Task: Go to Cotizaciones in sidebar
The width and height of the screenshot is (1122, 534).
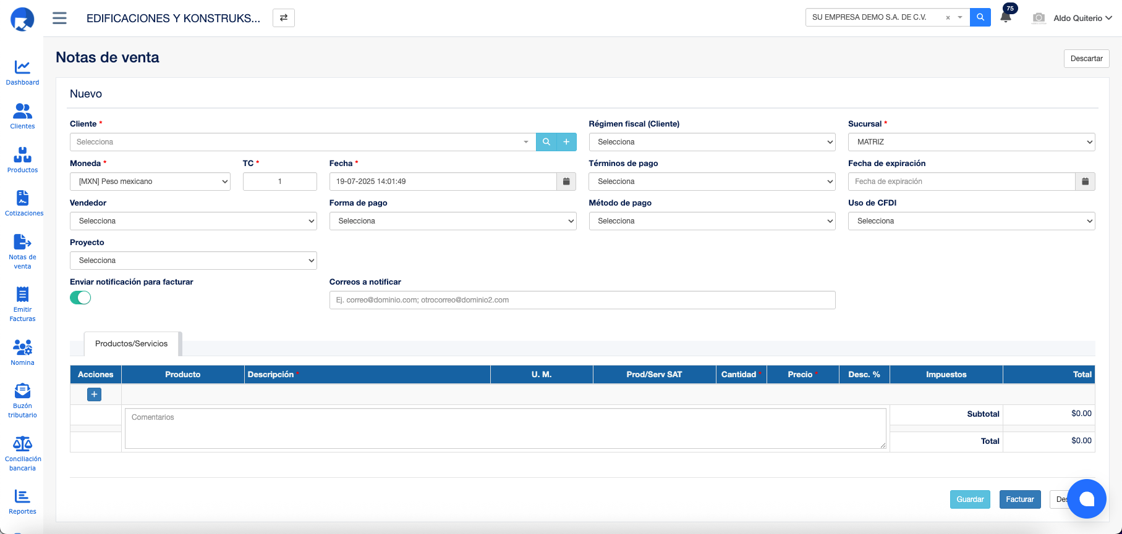Action: [23, 203]
